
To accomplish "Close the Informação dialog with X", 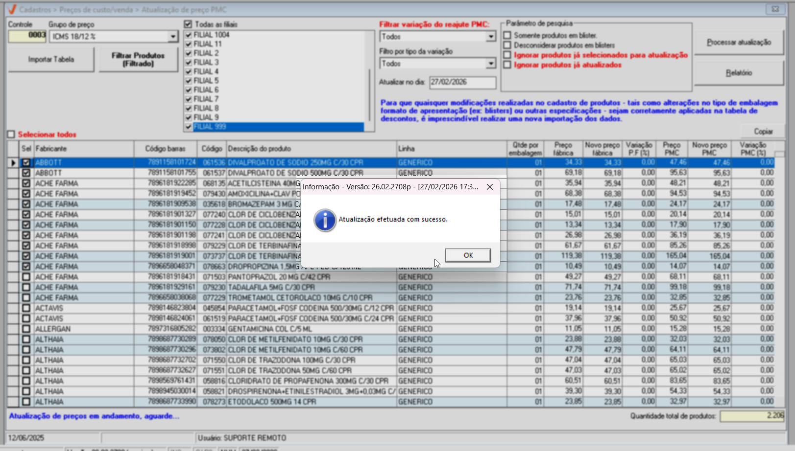I will 489,187.
